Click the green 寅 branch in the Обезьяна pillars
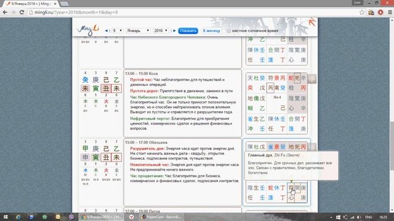Image resolution: width=394 pixels, height=221 pixels. [x=95, y=157]
